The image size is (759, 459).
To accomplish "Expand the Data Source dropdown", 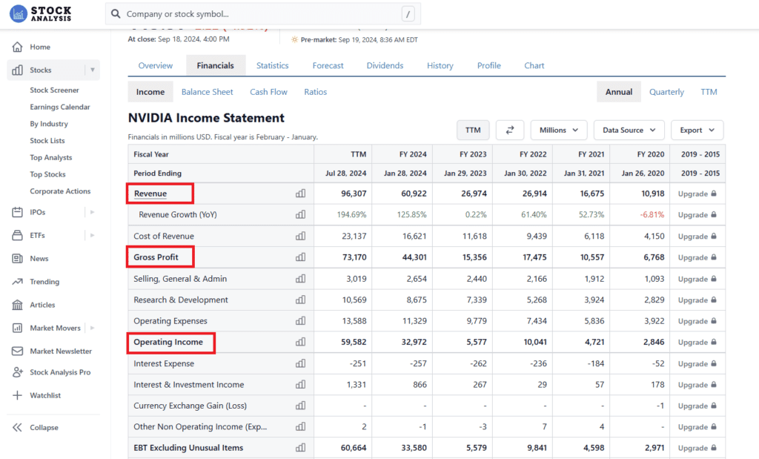I will pyautogui.click(x=629, y=130).
